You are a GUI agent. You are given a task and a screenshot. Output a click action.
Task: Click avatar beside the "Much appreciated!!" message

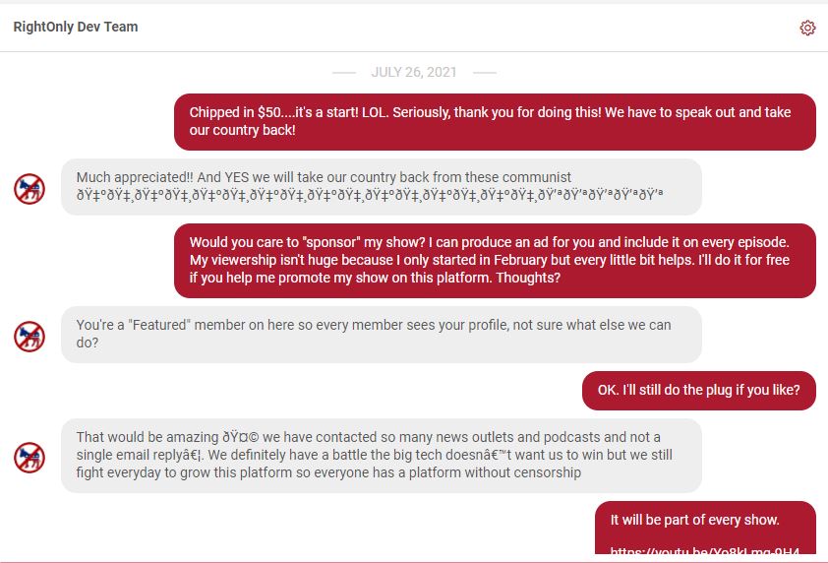tap(30, 188)
